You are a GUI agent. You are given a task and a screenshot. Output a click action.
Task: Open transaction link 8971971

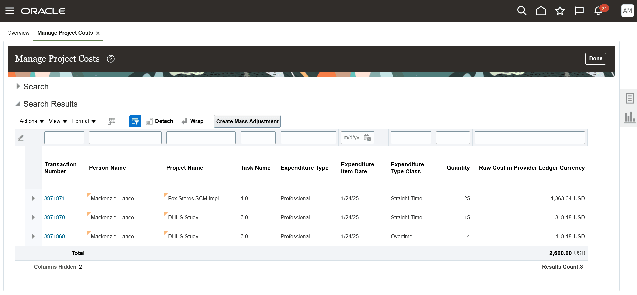click(x=54, y=198)
